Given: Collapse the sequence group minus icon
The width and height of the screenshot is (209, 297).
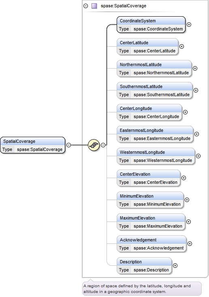Looking at the screenshot, I should coord(103,145).
